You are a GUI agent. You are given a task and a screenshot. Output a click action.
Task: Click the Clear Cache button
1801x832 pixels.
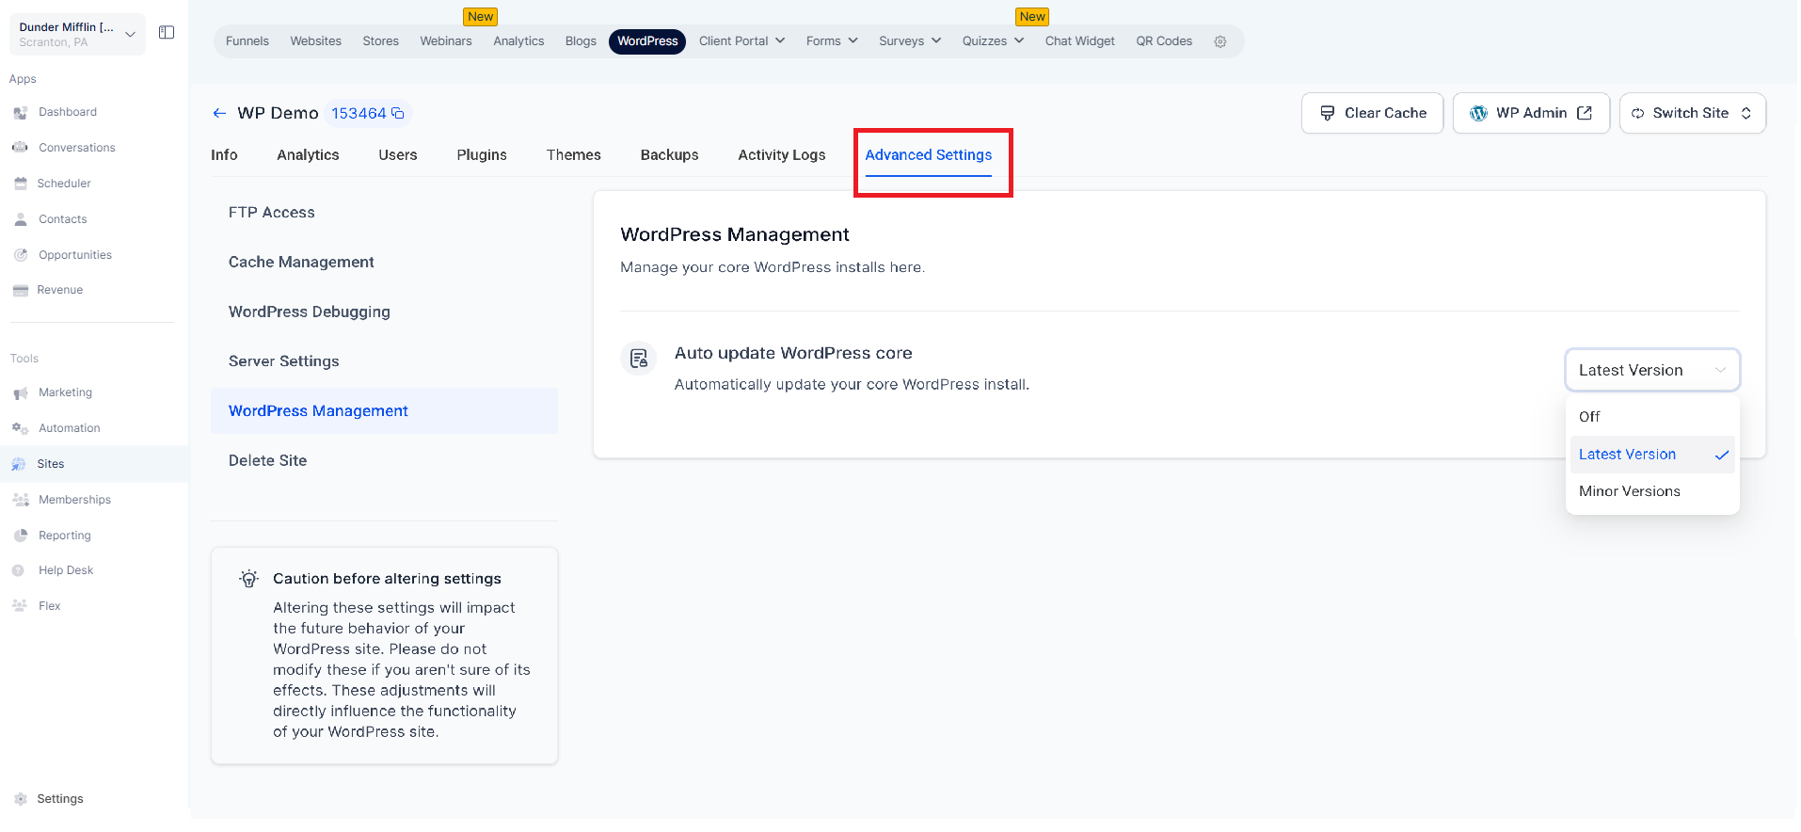(x=1373, y=113)
